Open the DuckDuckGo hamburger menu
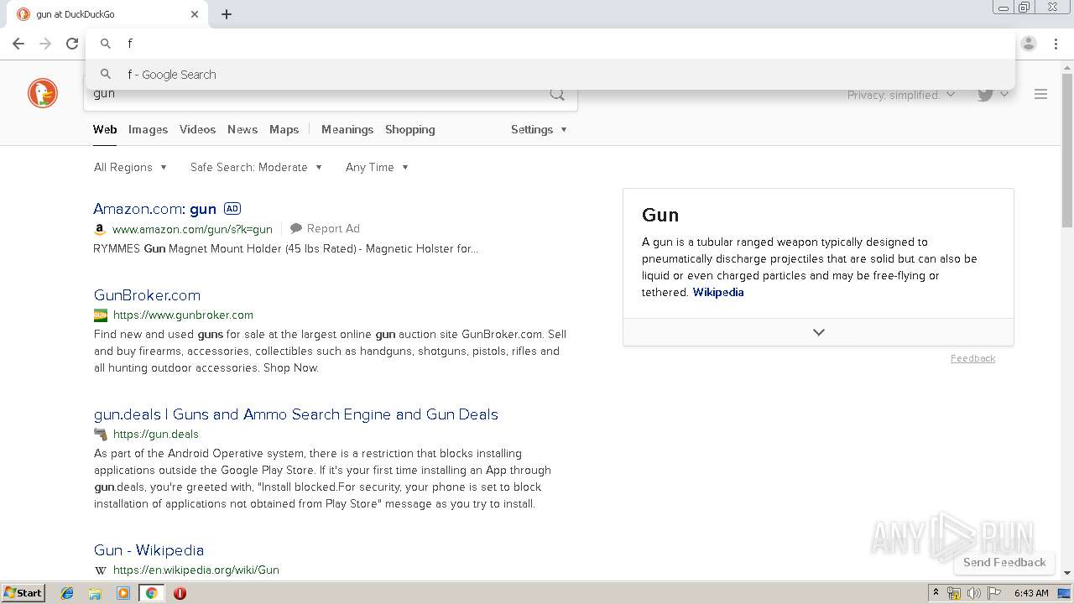The height and width of the screenshot is (604, 1074). coord(1040,94)
